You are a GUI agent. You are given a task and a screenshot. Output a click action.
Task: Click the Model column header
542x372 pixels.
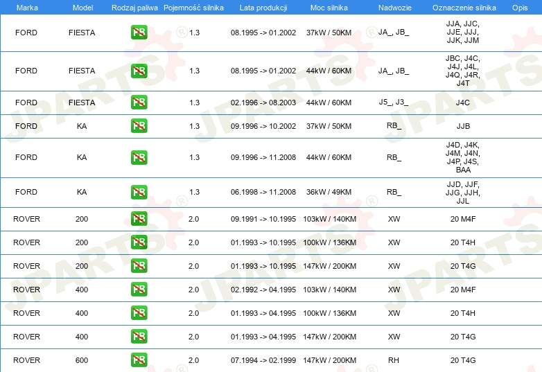coord(82,8)
